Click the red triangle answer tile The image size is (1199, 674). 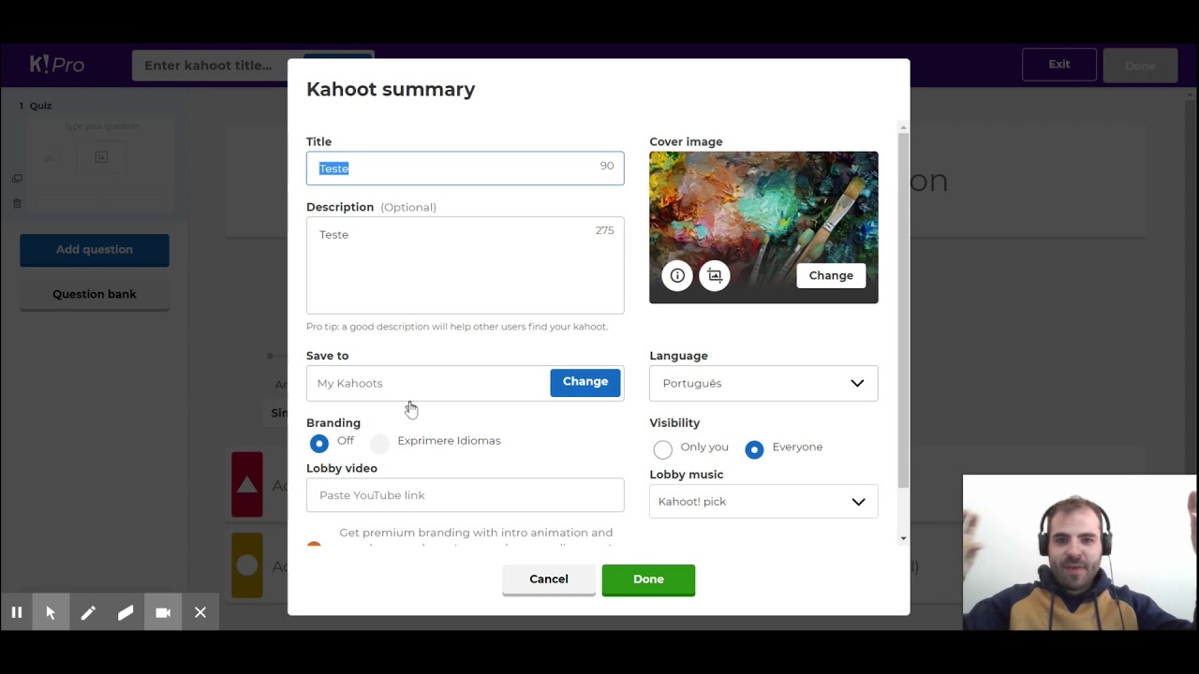click(x=247, y=484)
